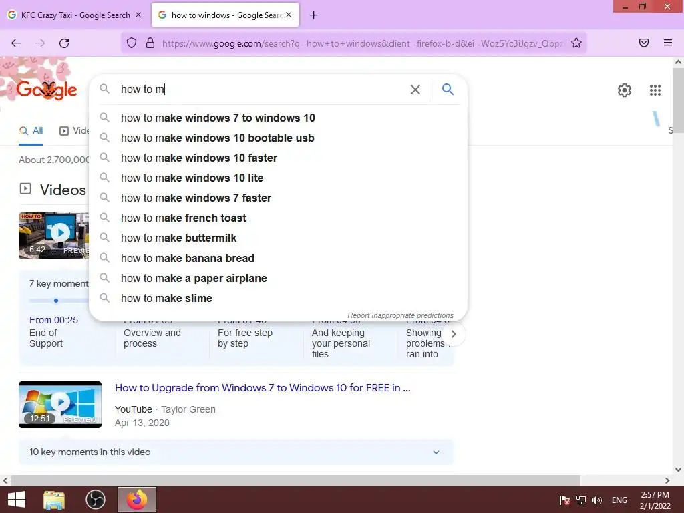Bookmark this page with the star
The image size is (684, 513).
tap(576, 43)
